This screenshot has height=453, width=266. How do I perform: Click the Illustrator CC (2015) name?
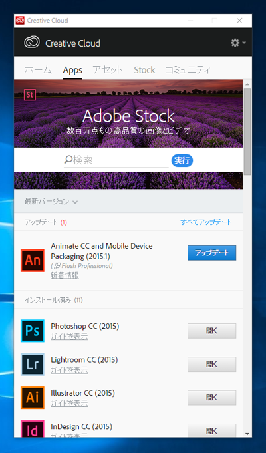(x=83, y=393)
